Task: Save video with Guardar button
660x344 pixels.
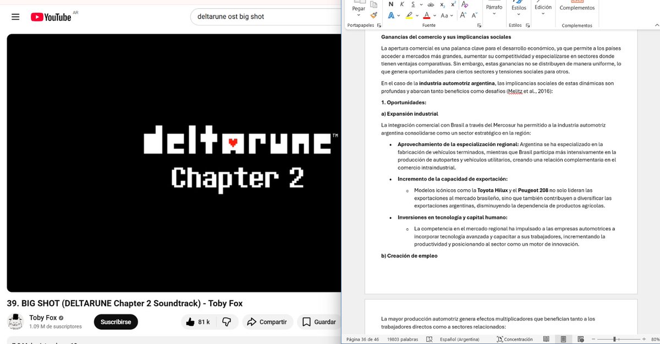Action: point(319,322)
